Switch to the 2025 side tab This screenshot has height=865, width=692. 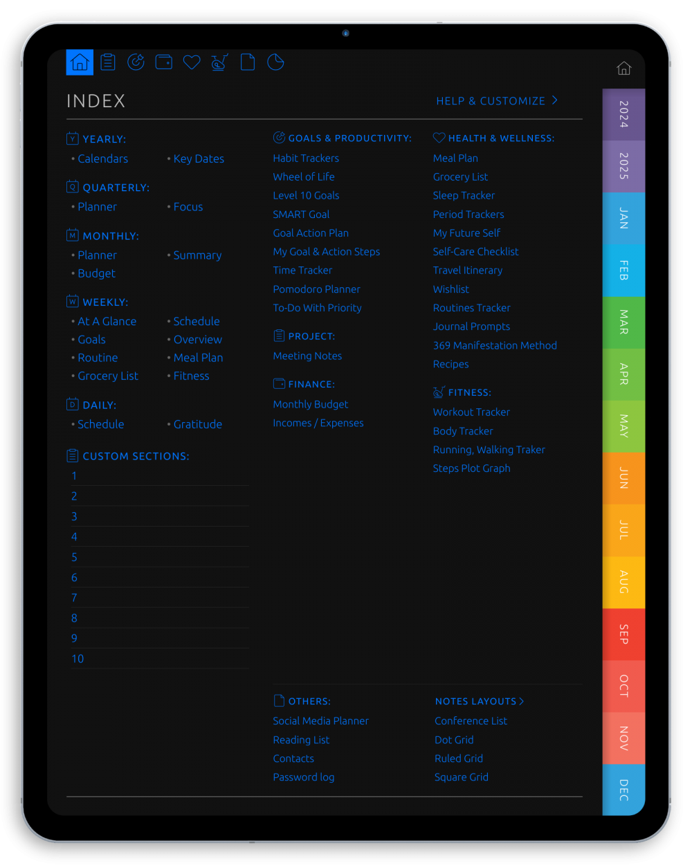[623, 166]
